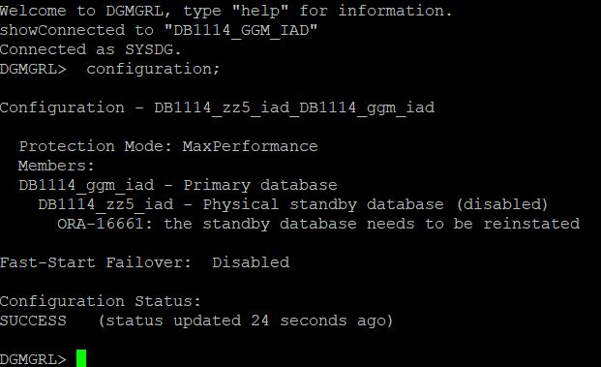Screen dimensions: 601x367
Task: Click the configuration name "DB1114_zz5_iad_DB1114_ggm_iad"
Action: [294, 107]
